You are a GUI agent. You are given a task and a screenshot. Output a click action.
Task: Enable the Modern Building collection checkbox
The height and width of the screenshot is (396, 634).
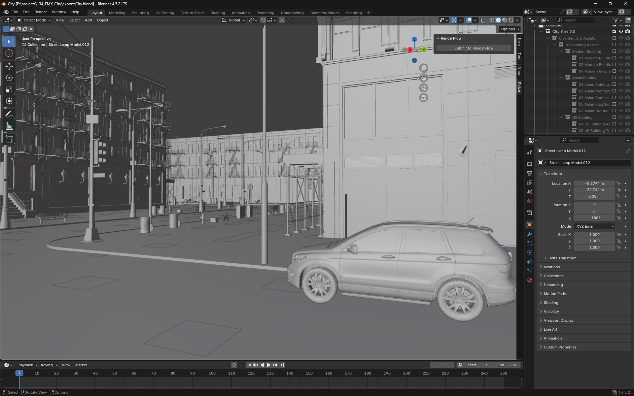614,51
